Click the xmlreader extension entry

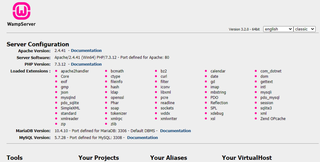tap(70, 119)
